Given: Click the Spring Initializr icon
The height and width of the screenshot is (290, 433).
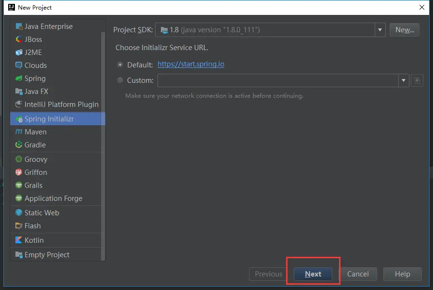Looking at the screenshot, I should (19, 119).
